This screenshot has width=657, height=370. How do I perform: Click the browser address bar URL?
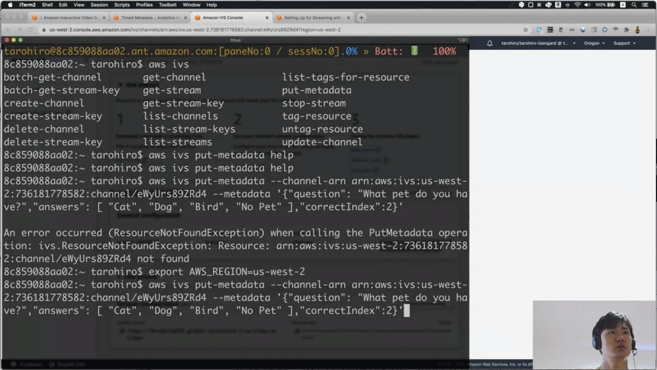click(x=194, y=30)
